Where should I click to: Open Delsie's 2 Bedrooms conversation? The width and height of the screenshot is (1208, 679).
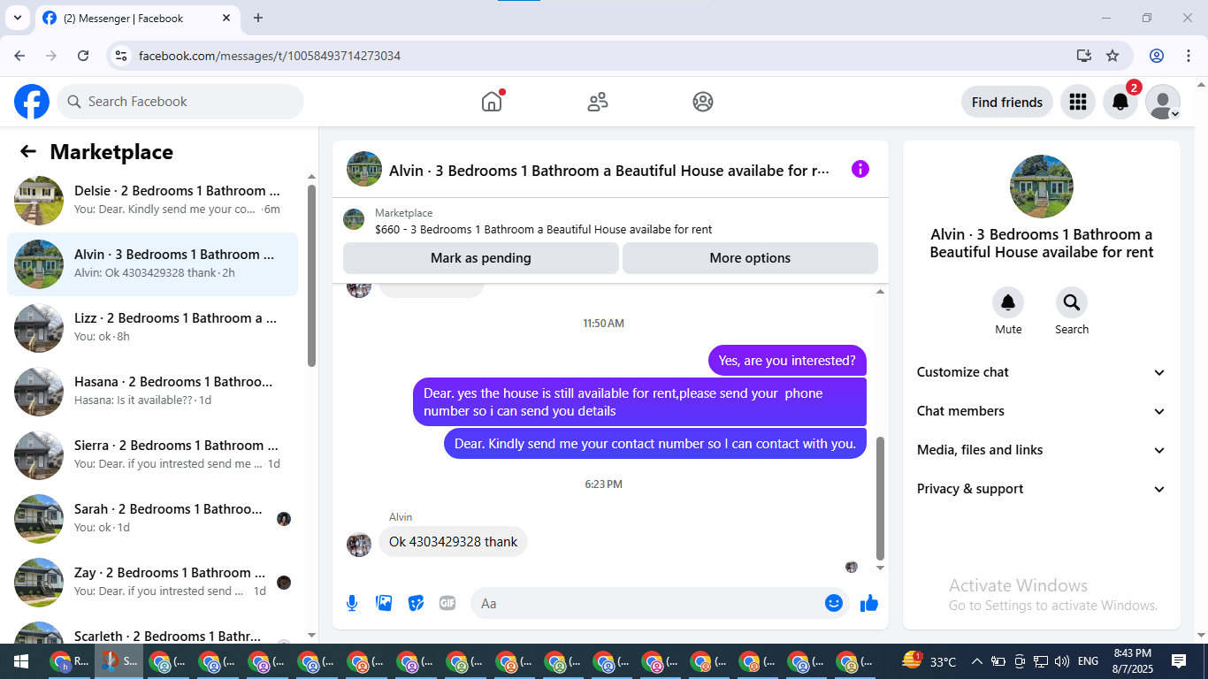point(152,201)
